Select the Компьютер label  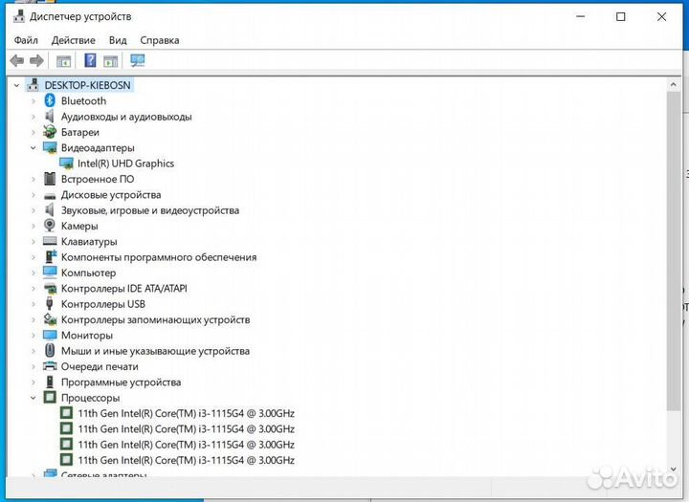tap(88, 273)
